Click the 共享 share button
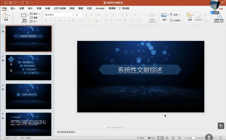Image resolution: width=226 pixels, height=140 pixels. pyautogui.click(x=221, y=9)
